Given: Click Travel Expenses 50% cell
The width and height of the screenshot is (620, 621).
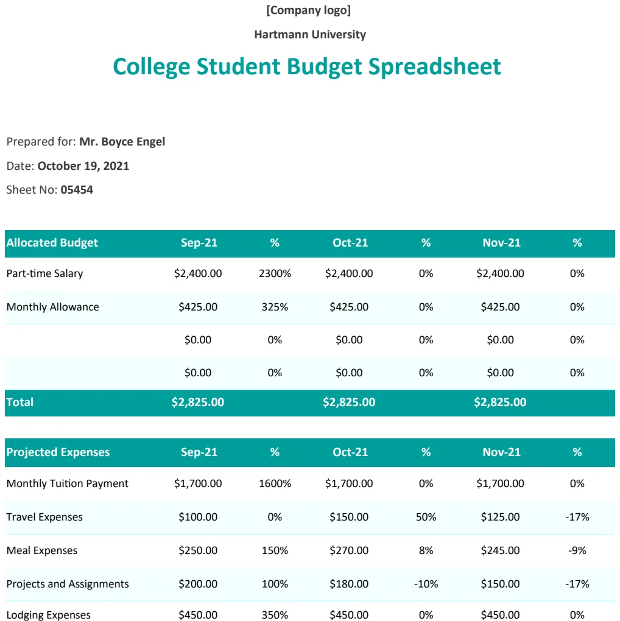Looking at the screenshot, I should tap(426, 517).
